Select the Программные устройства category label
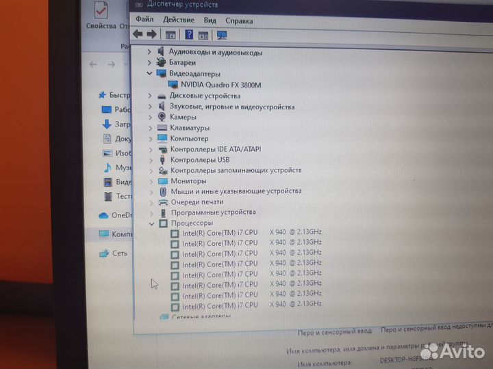 (213, 213)
